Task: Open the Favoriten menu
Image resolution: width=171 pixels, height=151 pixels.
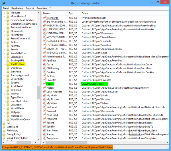Action: coord(42,8)
